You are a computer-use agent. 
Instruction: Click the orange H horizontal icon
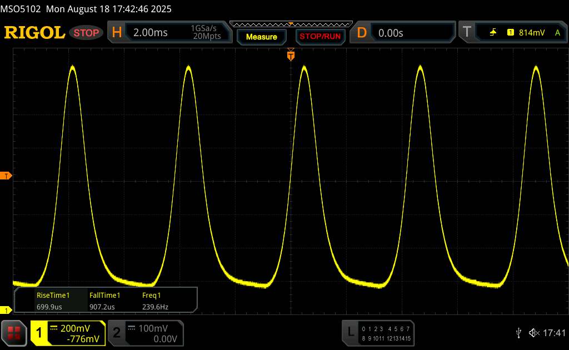pyautogui.click(x=117, y=33)
